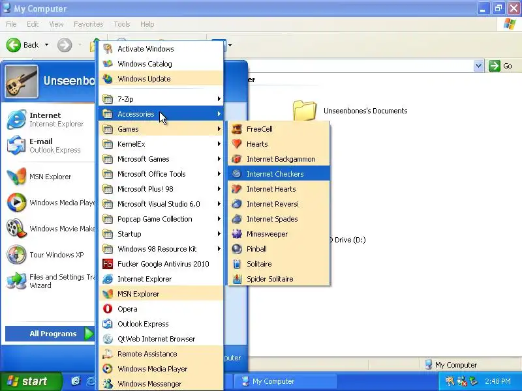Expand the Windows 98 Resource Kit arrow
Screen dimensions: 522x391
(x=219, y=249)
